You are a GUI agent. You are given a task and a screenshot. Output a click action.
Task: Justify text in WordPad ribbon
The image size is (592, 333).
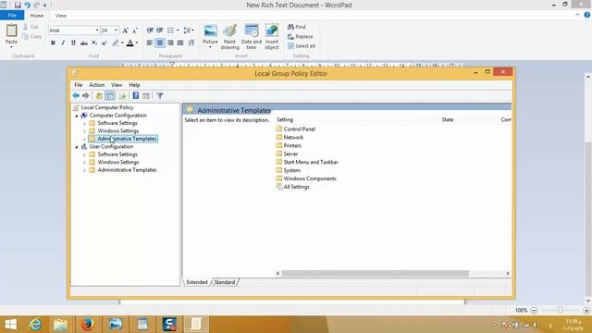[180, 43]
